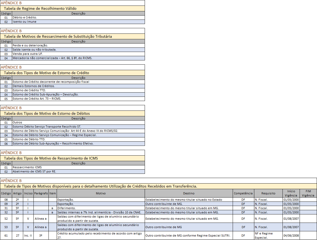Screen dimensions: 317x240
Task: Click the 'Inciso' column header
Action: (x=28, y=193)
